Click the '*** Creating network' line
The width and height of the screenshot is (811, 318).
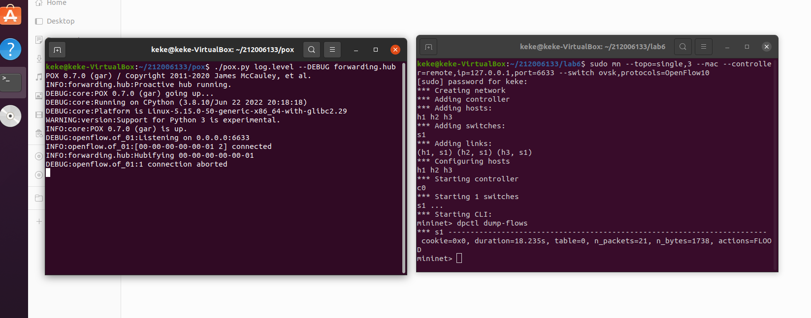pyautogui.click(x=461, y=90)
